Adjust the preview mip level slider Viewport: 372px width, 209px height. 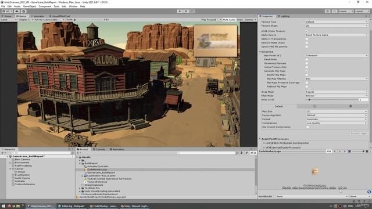click(357, 151)
